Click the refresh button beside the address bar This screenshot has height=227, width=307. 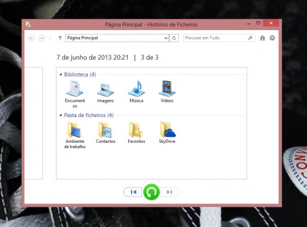[x=174, y=38]
